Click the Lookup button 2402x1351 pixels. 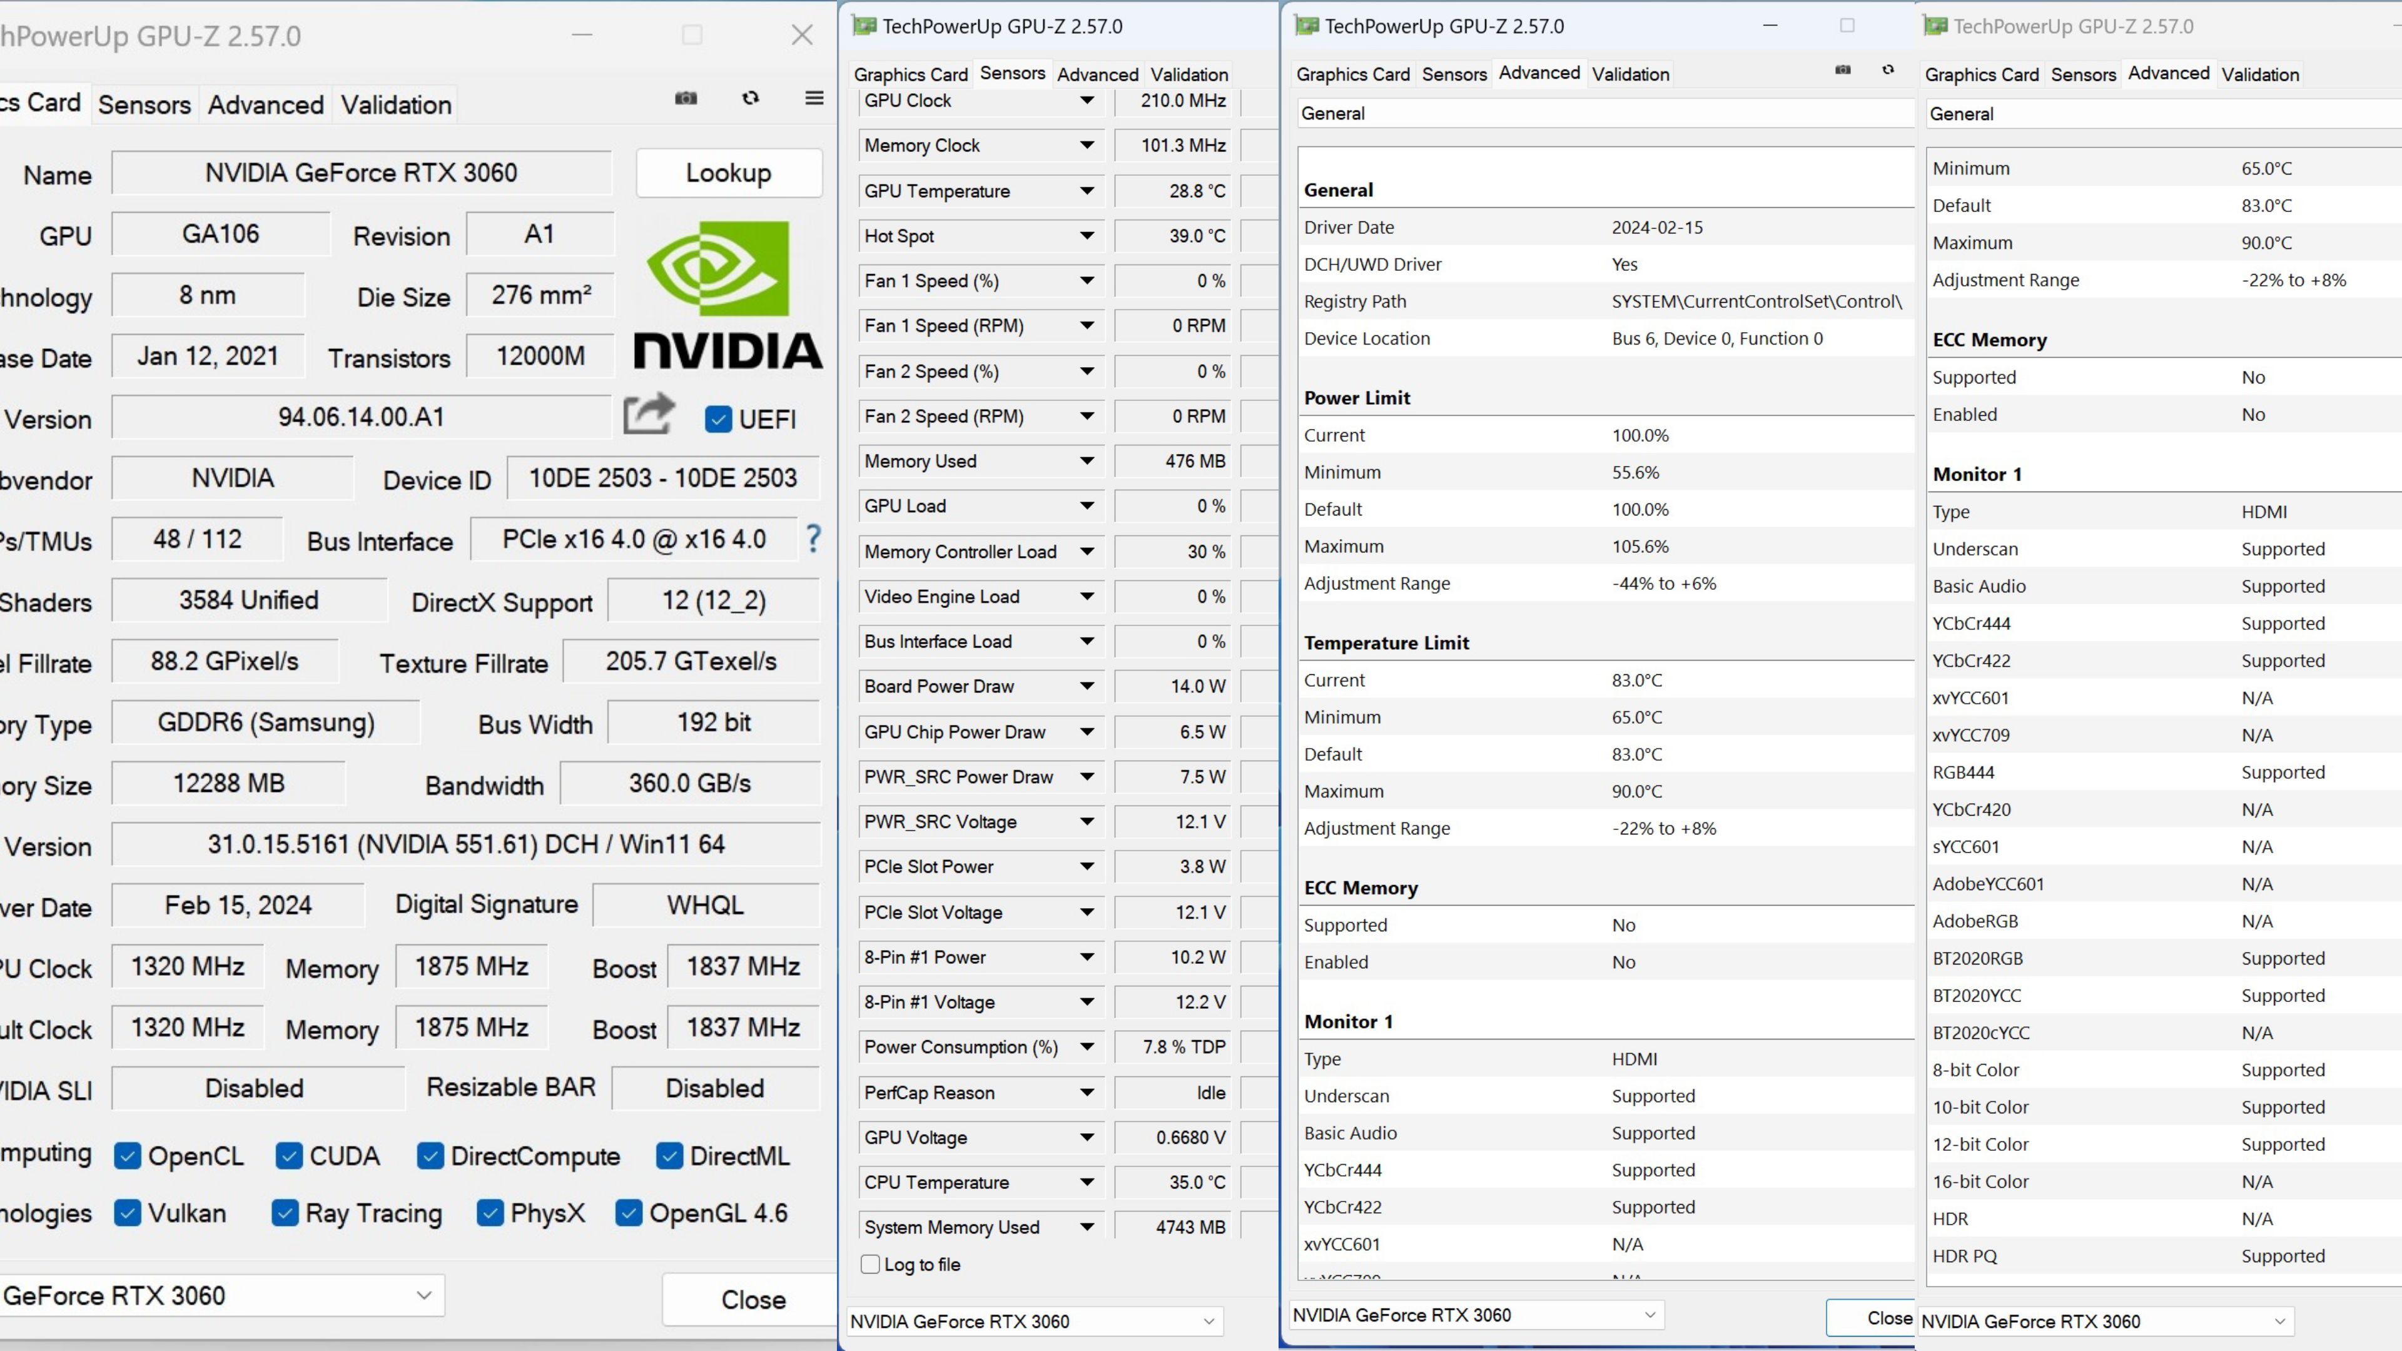(729, 173)
